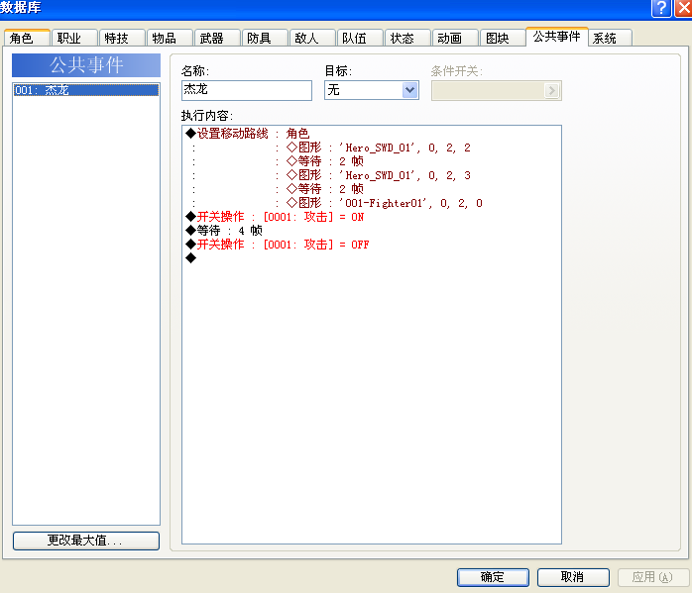Screen dimensions: 692x593
Task: Click the 条件开关 arrow button
Action: click(x=551, y=91)
